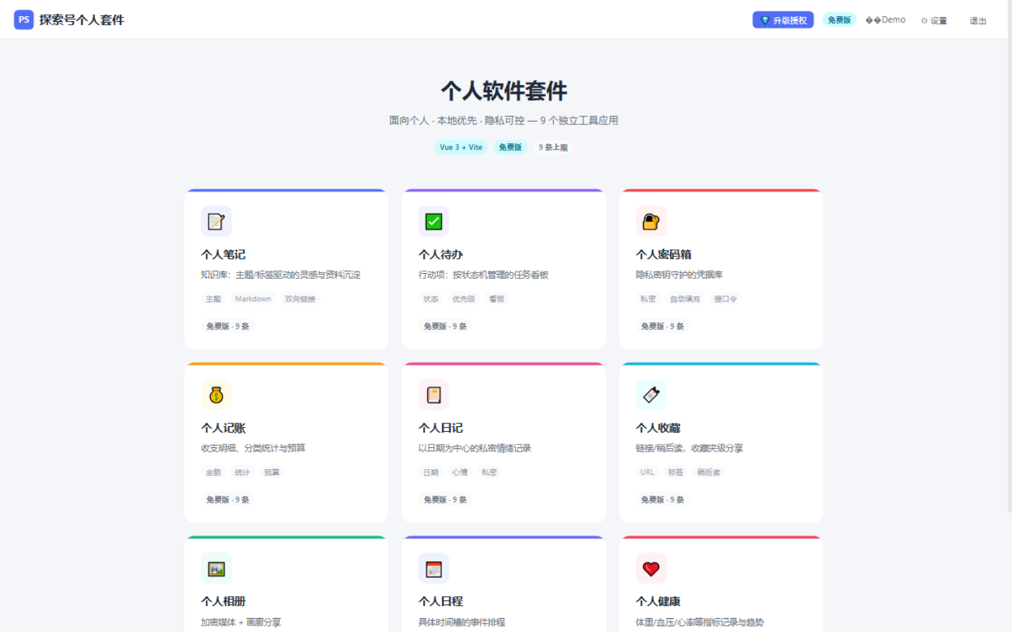Click the PS logo in the header
The image size is (1012, 632).
tap(24, 20)
